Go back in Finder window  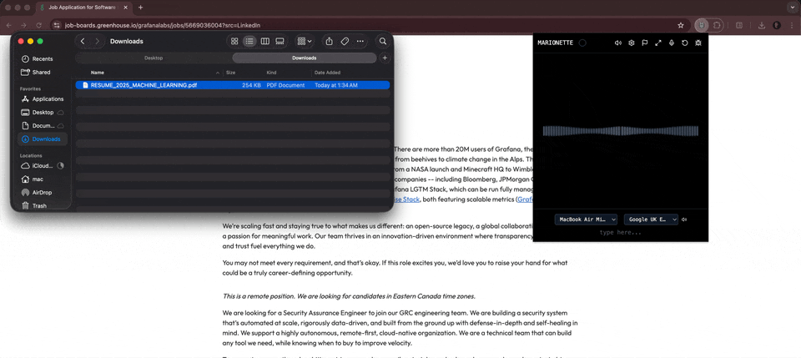(x=83, y=42)
